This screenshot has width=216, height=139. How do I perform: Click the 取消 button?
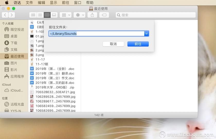(x=113, y=44)
